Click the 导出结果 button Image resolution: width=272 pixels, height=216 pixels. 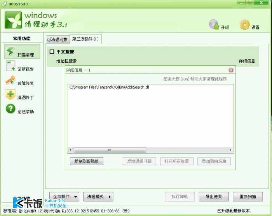point(214,197)
